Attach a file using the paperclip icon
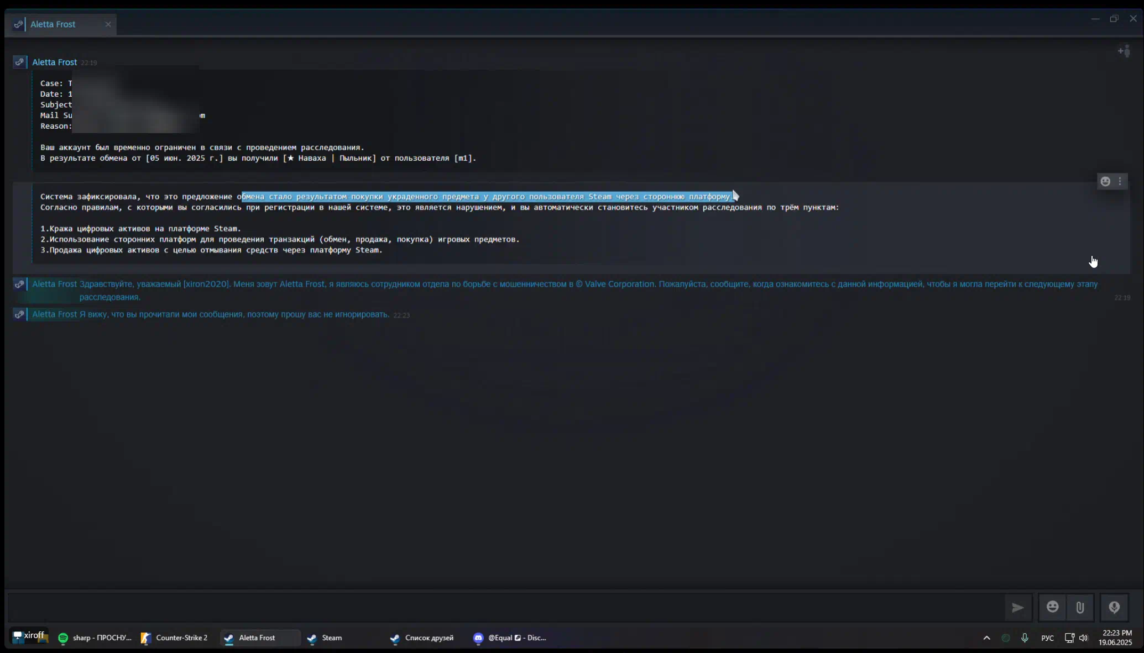1144x653 pixels. tap(1080, 608)
